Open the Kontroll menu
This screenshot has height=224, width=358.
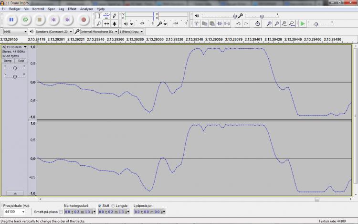pyautogui.click(x=38, y=9)
